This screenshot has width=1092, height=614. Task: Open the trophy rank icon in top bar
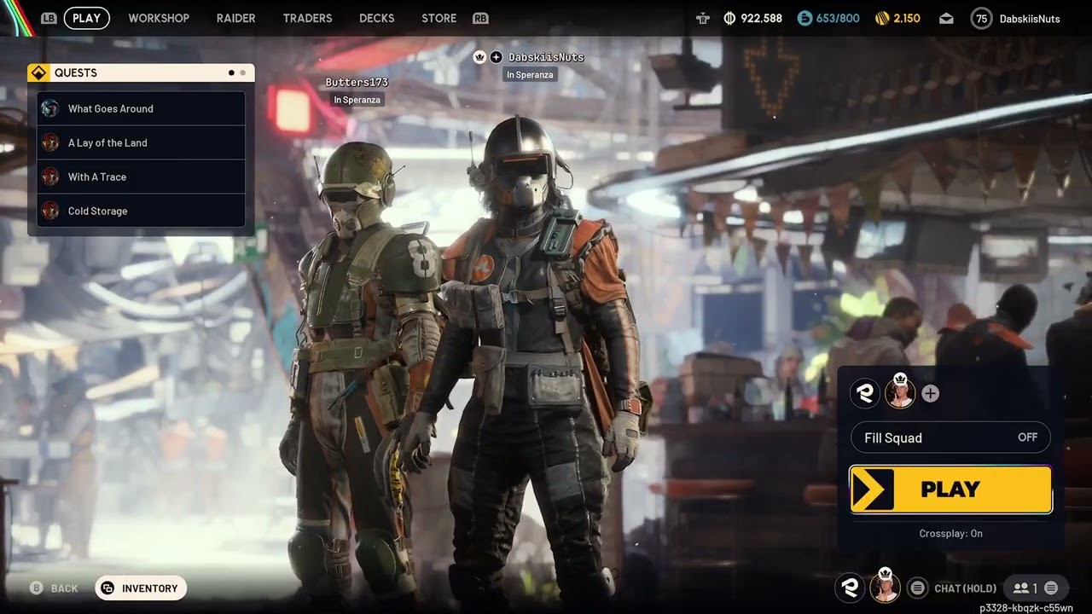[x=702, y=18]
